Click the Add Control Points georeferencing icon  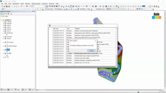click(x=126, y=9)
